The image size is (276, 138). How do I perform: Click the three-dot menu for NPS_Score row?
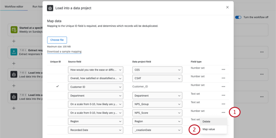tap(223, 113)
